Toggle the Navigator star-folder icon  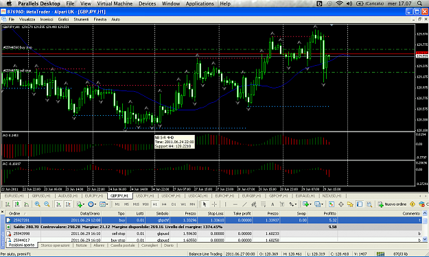point(350,204)
